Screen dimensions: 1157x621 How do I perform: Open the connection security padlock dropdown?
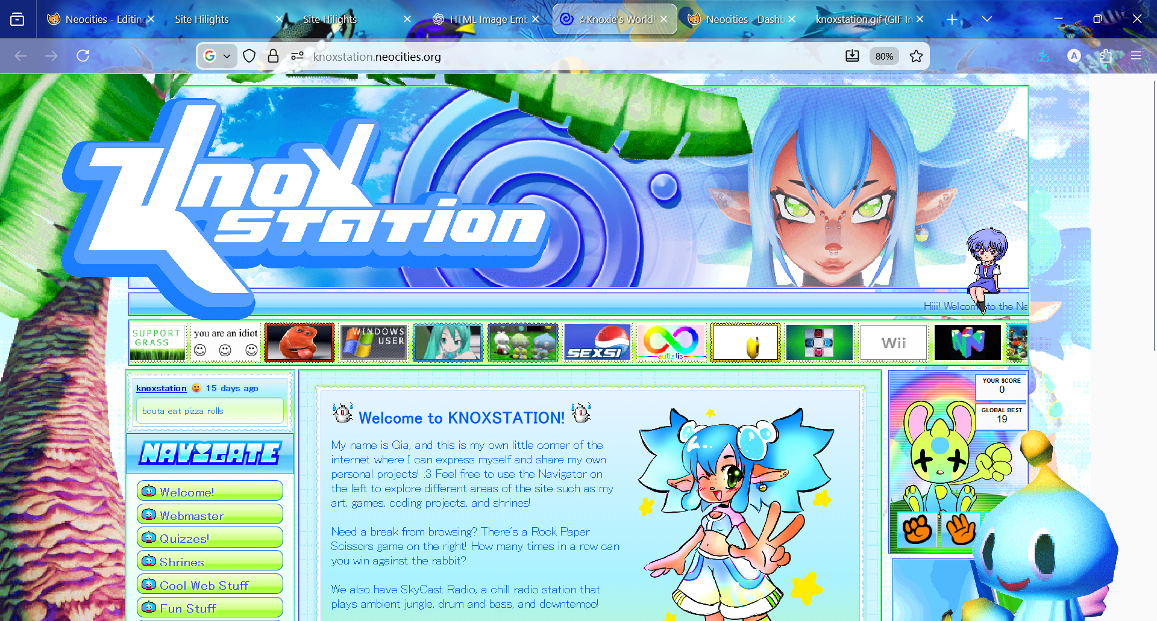point(273,56)
